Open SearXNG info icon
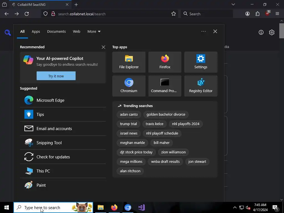 [261, 32]
